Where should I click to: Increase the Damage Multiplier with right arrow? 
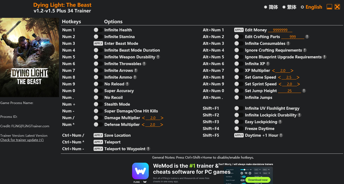[162, 118]
